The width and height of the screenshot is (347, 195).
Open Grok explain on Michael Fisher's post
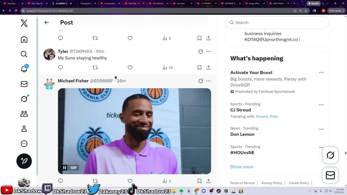(x=201, y=81)
